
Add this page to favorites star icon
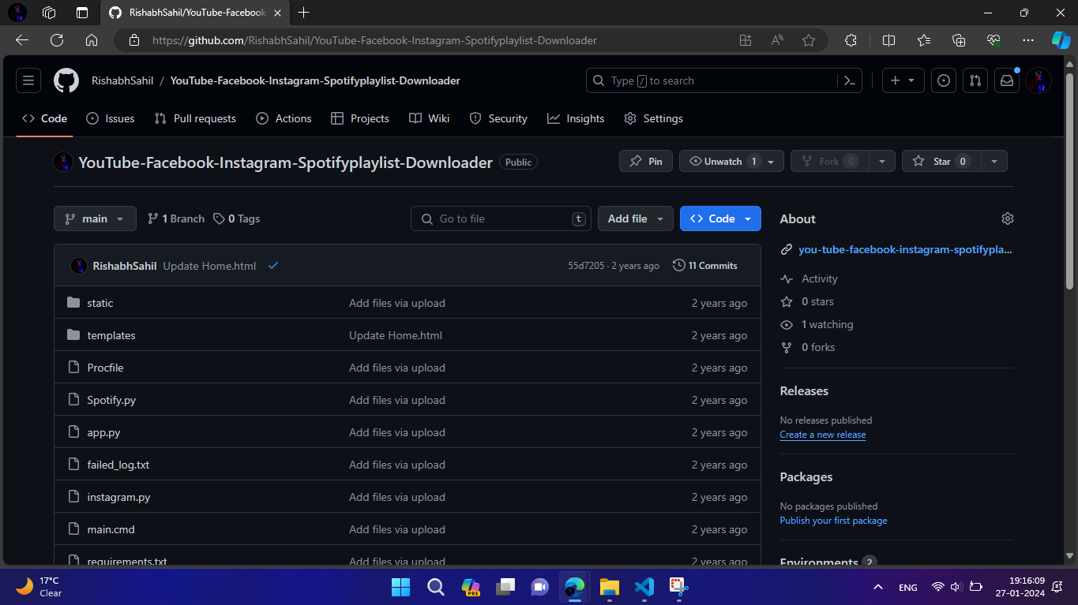[808, 40]
